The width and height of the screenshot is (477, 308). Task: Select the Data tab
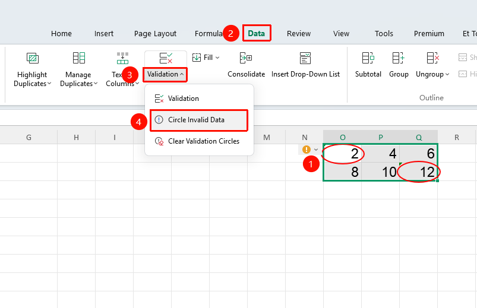(x=257, y=33)
